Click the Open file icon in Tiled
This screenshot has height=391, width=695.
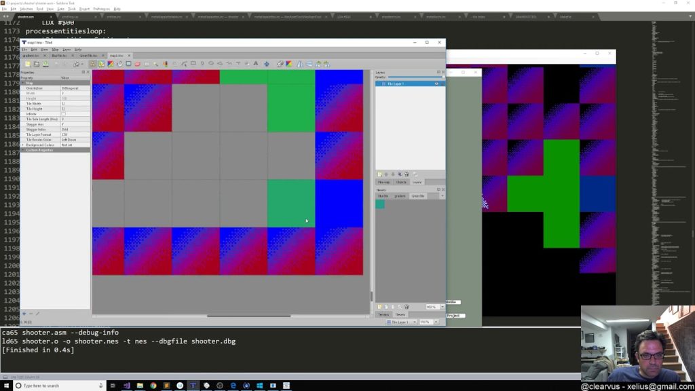pyautogui.click(x=37, y=64)
